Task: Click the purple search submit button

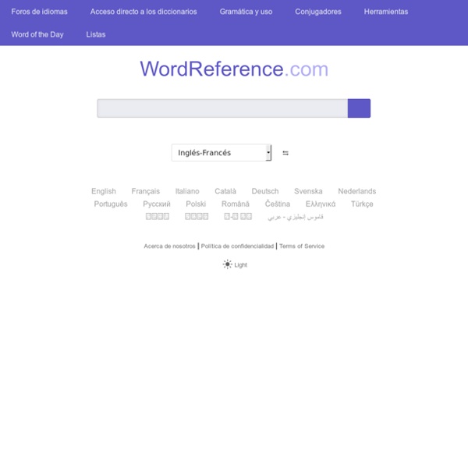Action: [x=359, y=108]
